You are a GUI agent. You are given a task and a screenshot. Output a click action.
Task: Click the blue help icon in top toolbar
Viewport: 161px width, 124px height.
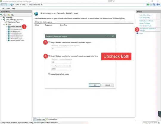[x=157, y=4]
